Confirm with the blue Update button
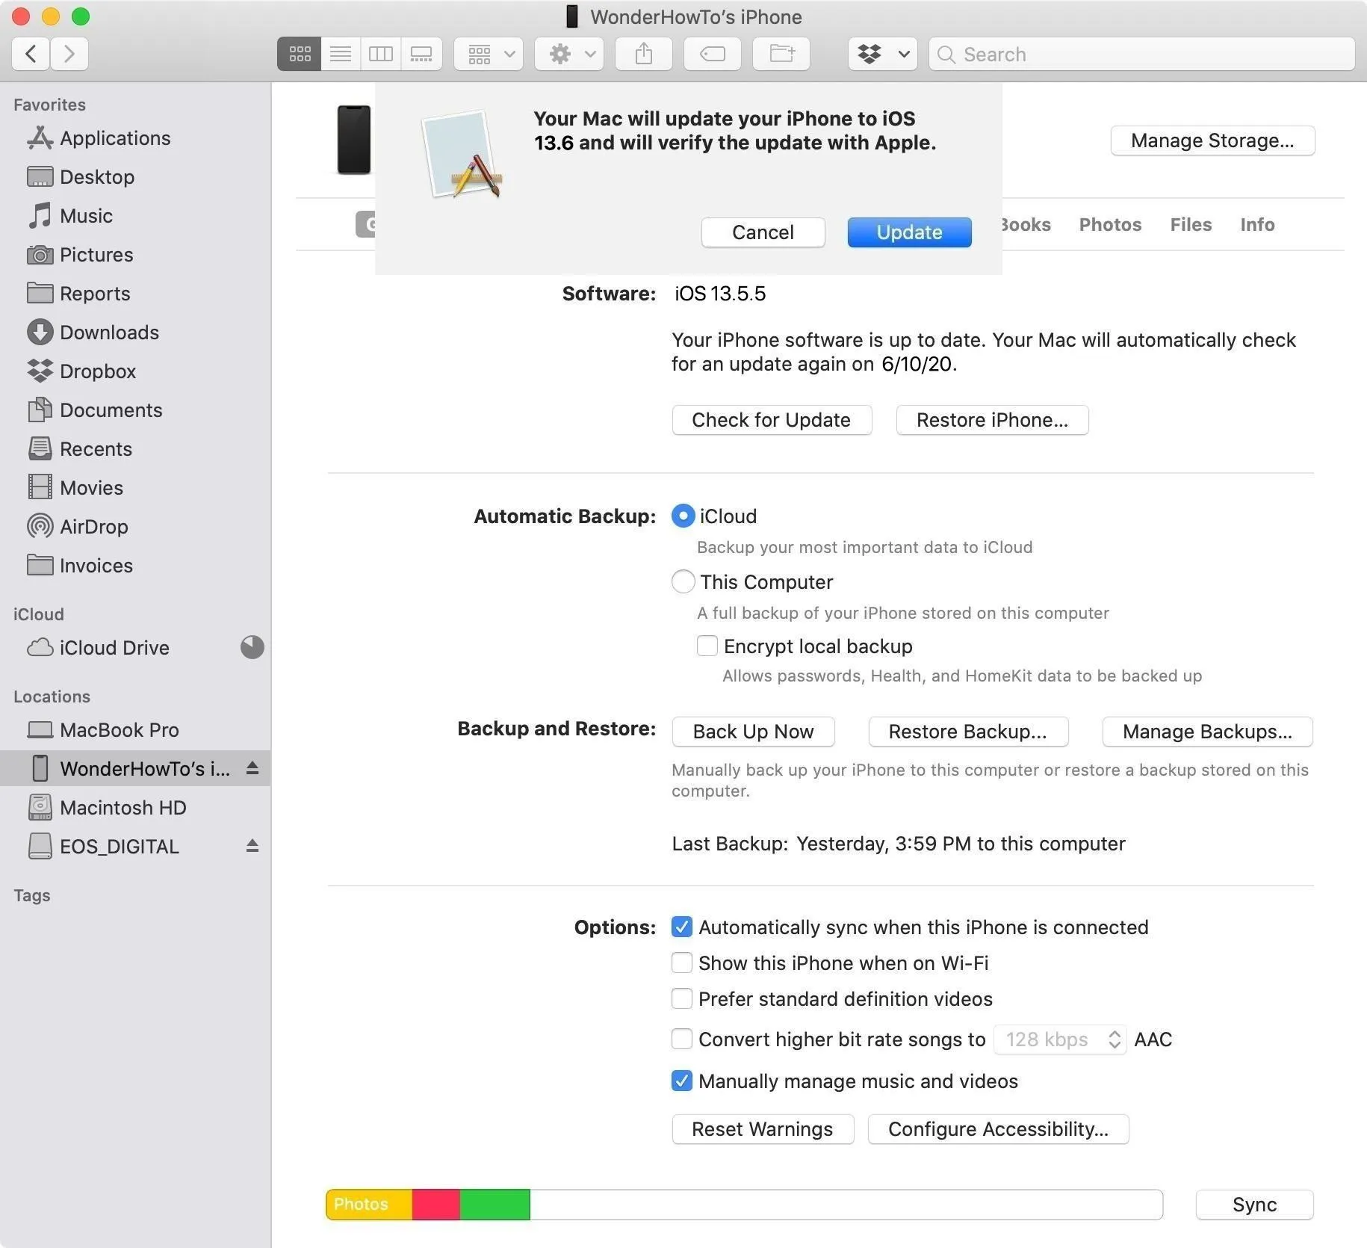This screenshot has height=1248, width=1367. 909,232
